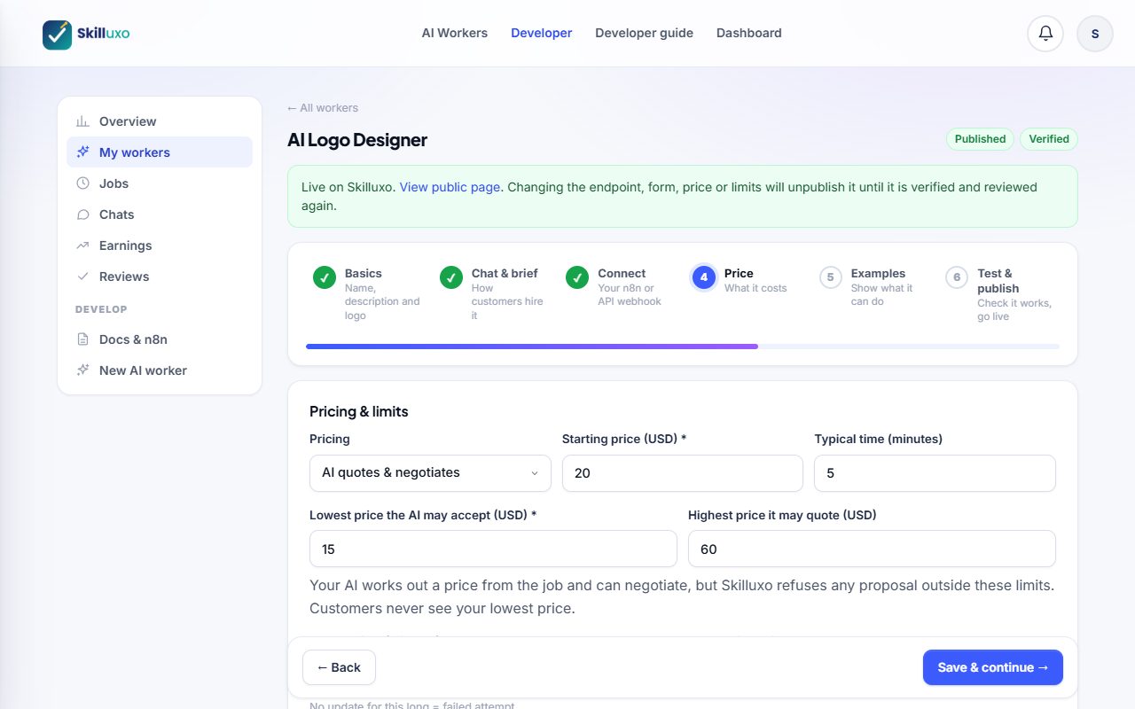Click the Chat & brief step check
Screen dimensions: 1135x709
coord(451,277)
